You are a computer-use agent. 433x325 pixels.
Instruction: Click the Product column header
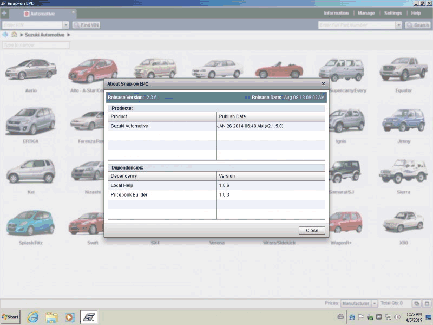[x=162, y=116]
